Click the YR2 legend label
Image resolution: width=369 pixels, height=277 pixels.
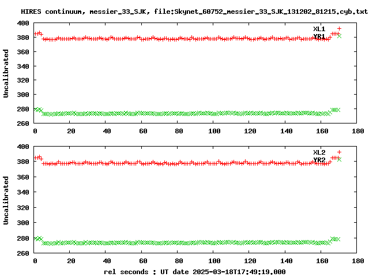319,160
